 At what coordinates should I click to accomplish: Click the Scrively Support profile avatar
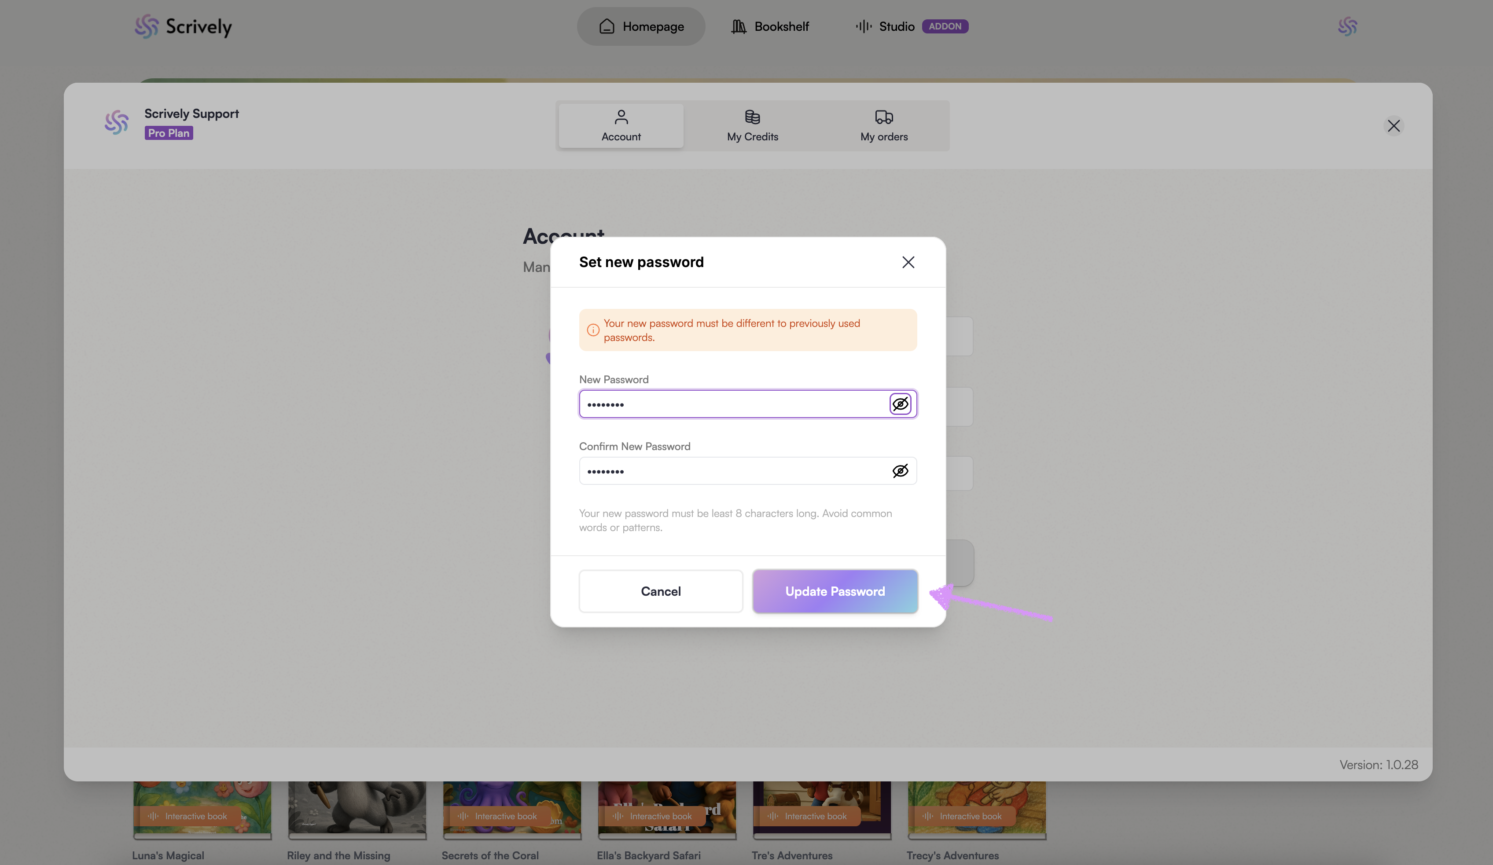117,122
